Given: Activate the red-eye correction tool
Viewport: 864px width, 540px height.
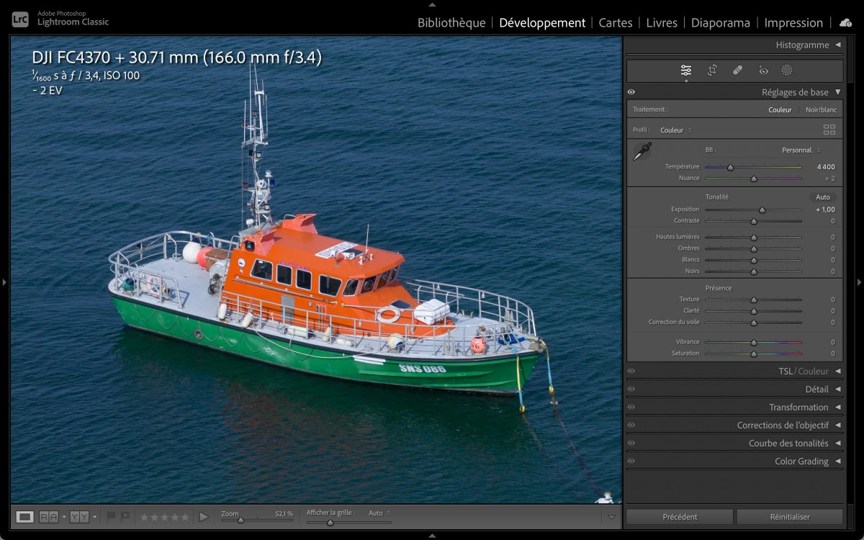Looking at the screenshot, I should tap(763, 71).
